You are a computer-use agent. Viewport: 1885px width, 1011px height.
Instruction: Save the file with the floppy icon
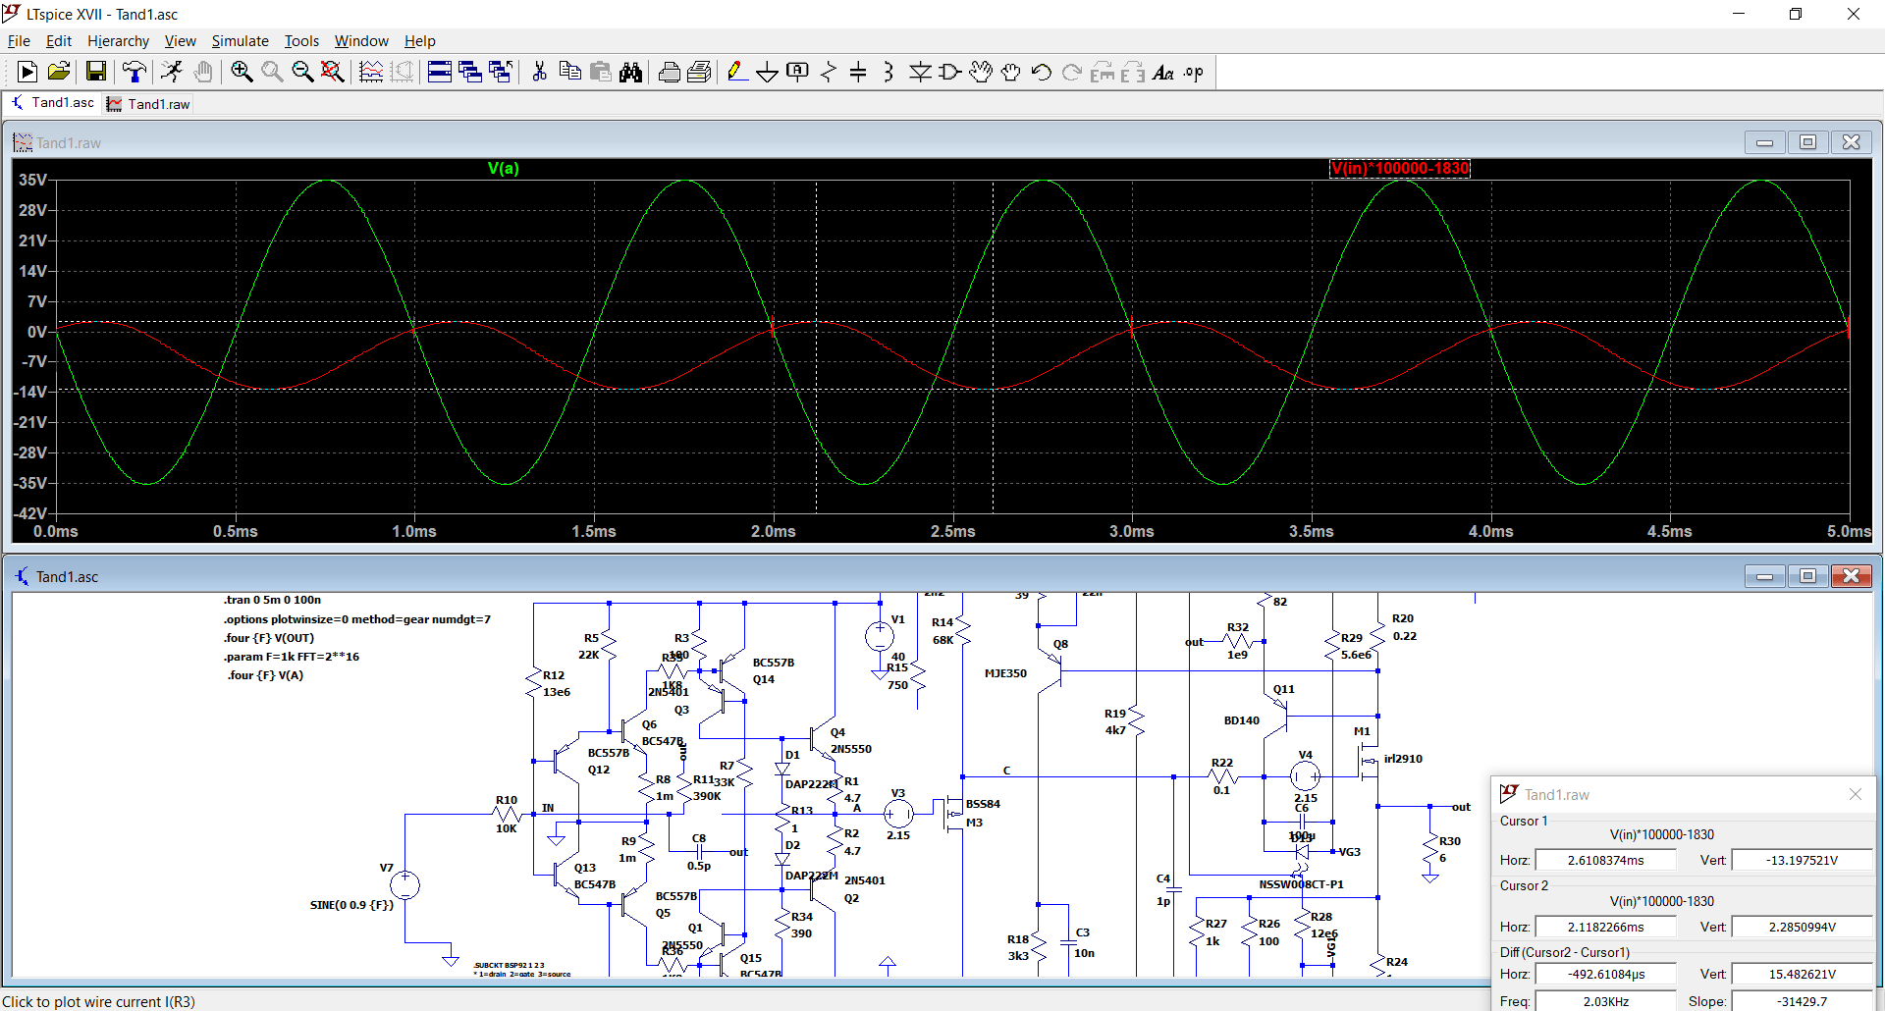point(96,72)
